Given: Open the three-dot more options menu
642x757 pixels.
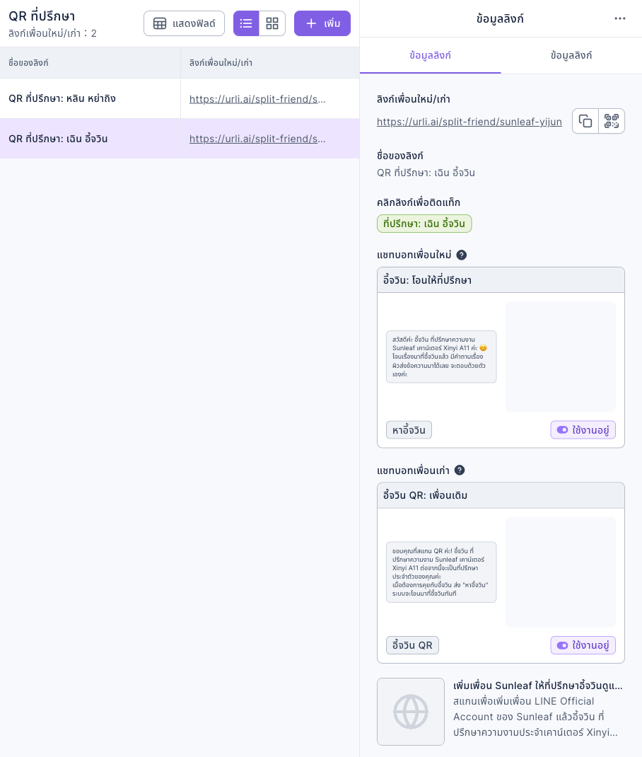Looking at the screenshot, I should click(x=620, y=18).
